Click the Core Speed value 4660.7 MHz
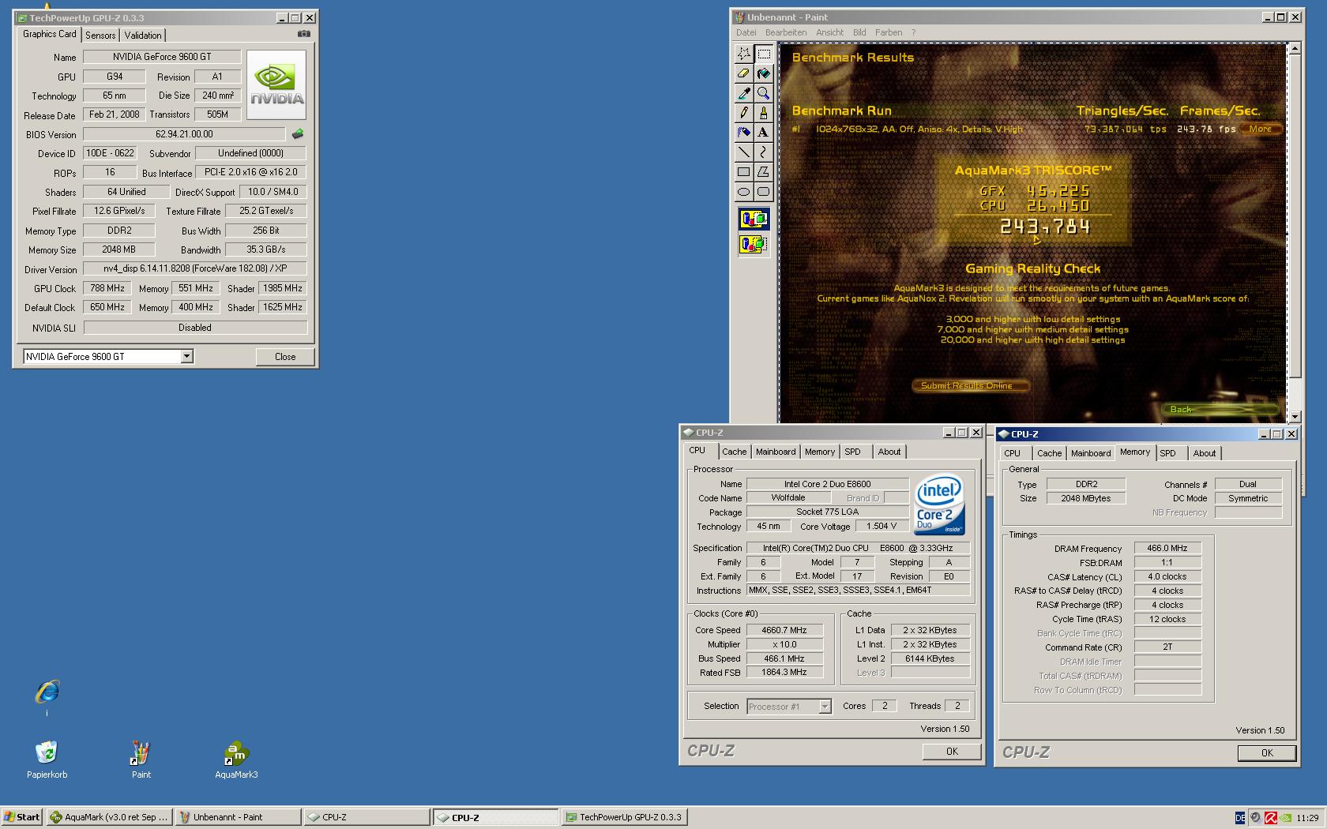The image size is (1327, 829). click(784, 630)
